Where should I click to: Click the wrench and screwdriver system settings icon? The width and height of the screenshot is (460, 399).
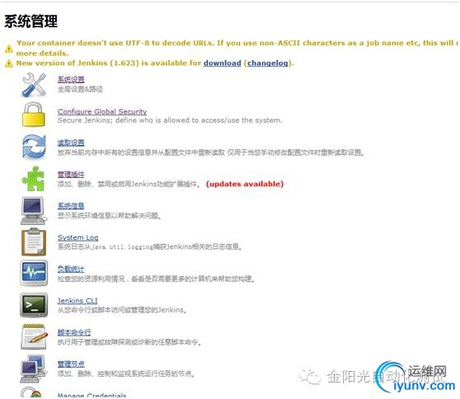pyautogui.click(x=34, y=85)
